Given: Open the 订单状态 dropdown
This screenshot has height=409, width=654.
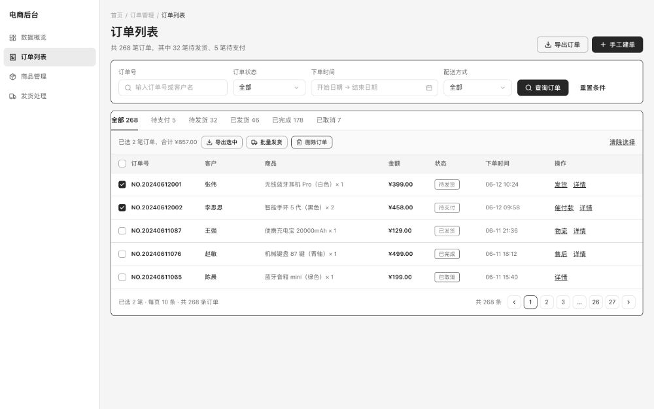Looking at the screenshot, I should pos(269,88).
